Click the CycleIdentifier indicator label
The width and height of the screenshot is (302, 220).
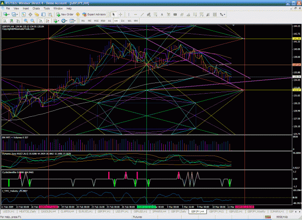(x=18, y=172)
